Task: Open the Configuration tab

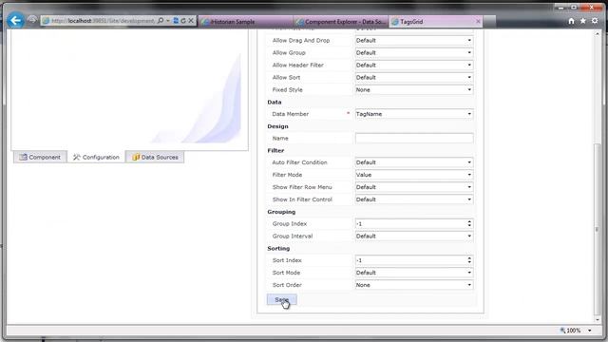Action: click(x=96, y=157)
